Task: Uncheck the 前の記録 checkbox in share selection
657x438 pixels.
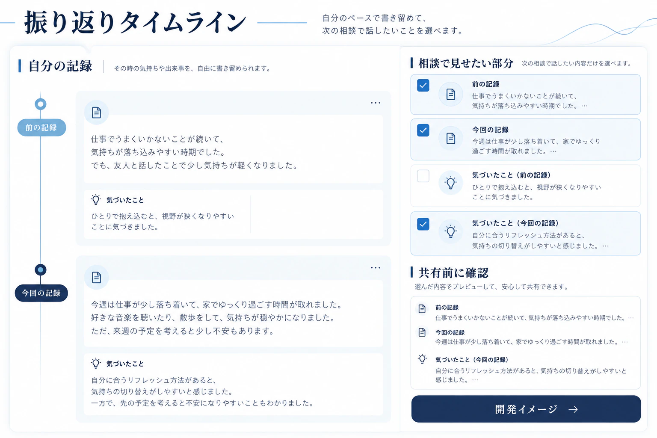Action: click(423, 85)
